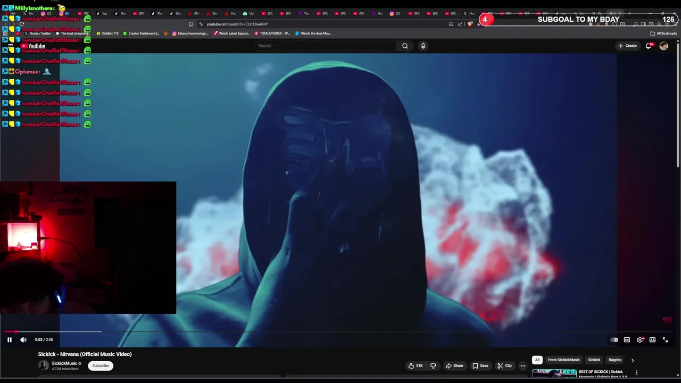Open the Share dialog
The width and height of the screenshot is (681, 383).
pos(454,365)
